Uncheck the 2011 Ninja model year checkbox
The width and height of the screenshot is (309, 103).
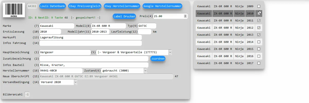(259, 20)
